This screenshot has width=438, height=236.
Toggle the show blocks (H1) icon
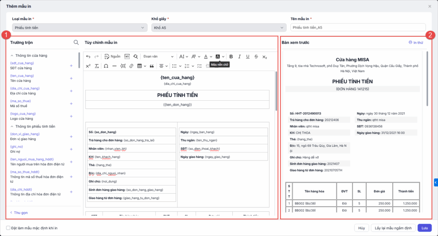(x=127, y=57)
